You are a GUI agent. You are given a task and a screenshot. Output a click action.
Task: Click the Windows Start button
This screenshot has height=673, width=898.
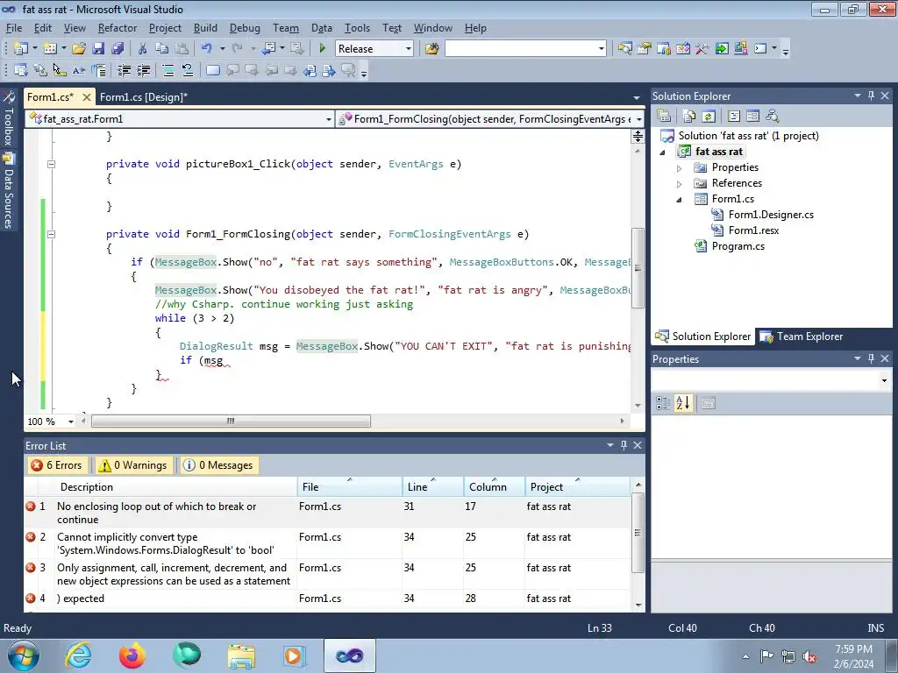click(x=24, y=655)
